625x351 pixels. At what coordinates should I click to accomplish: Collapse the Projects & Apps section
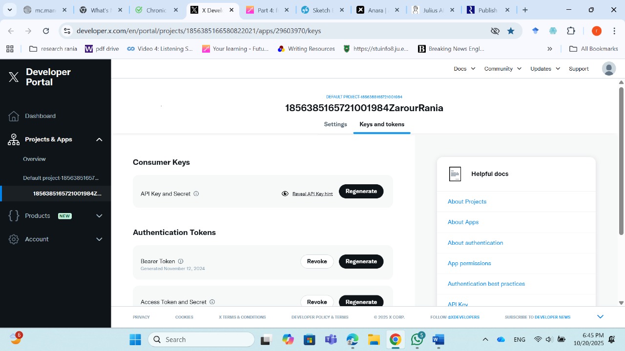pos(99,139)
